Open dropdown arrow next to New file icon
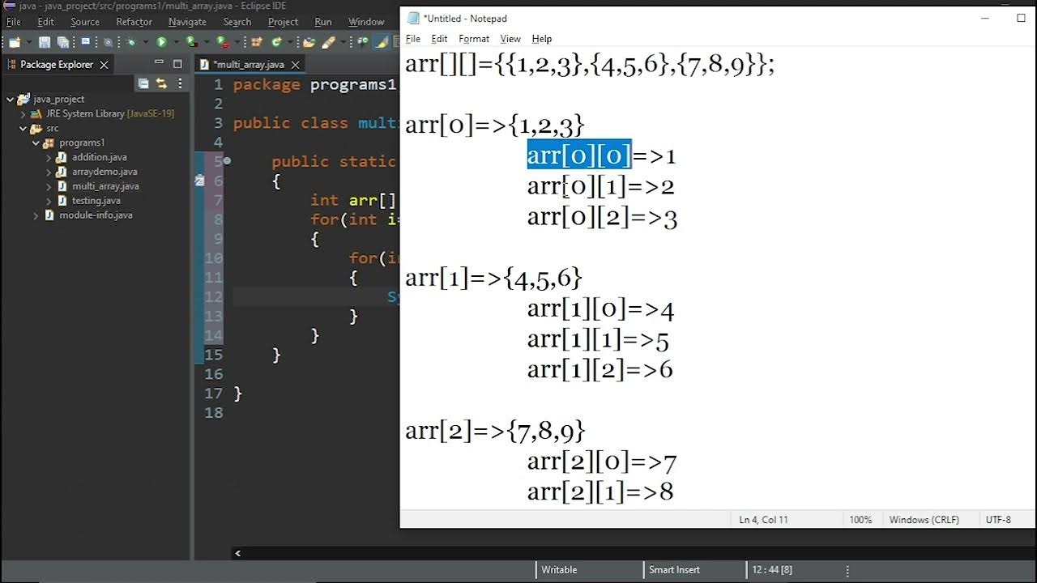1037x583 pixels. pos(29,42)
